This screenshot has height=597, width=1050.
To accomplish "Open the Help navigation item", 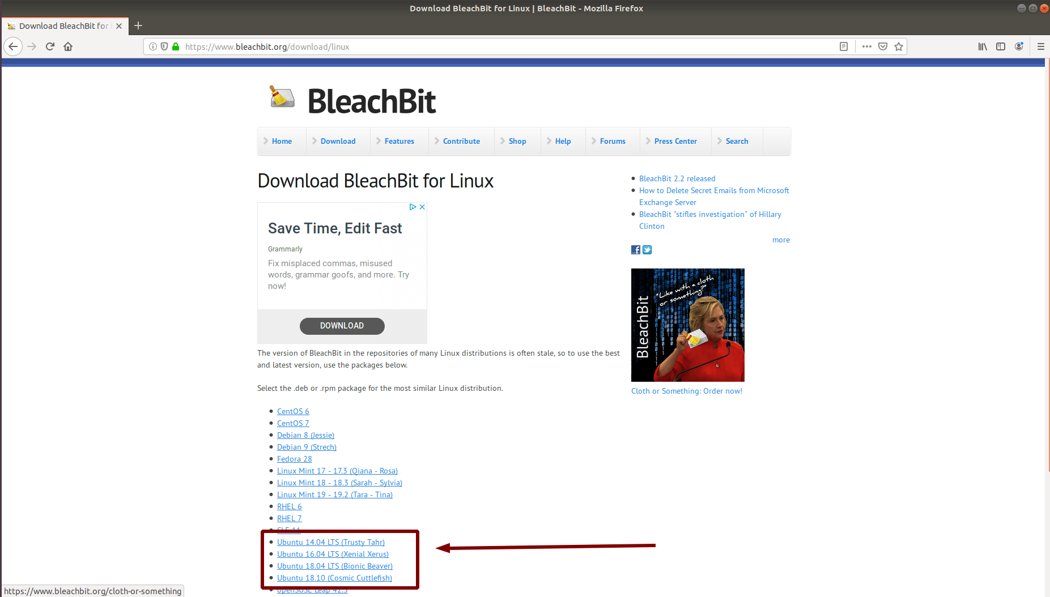I will (563, 141).
